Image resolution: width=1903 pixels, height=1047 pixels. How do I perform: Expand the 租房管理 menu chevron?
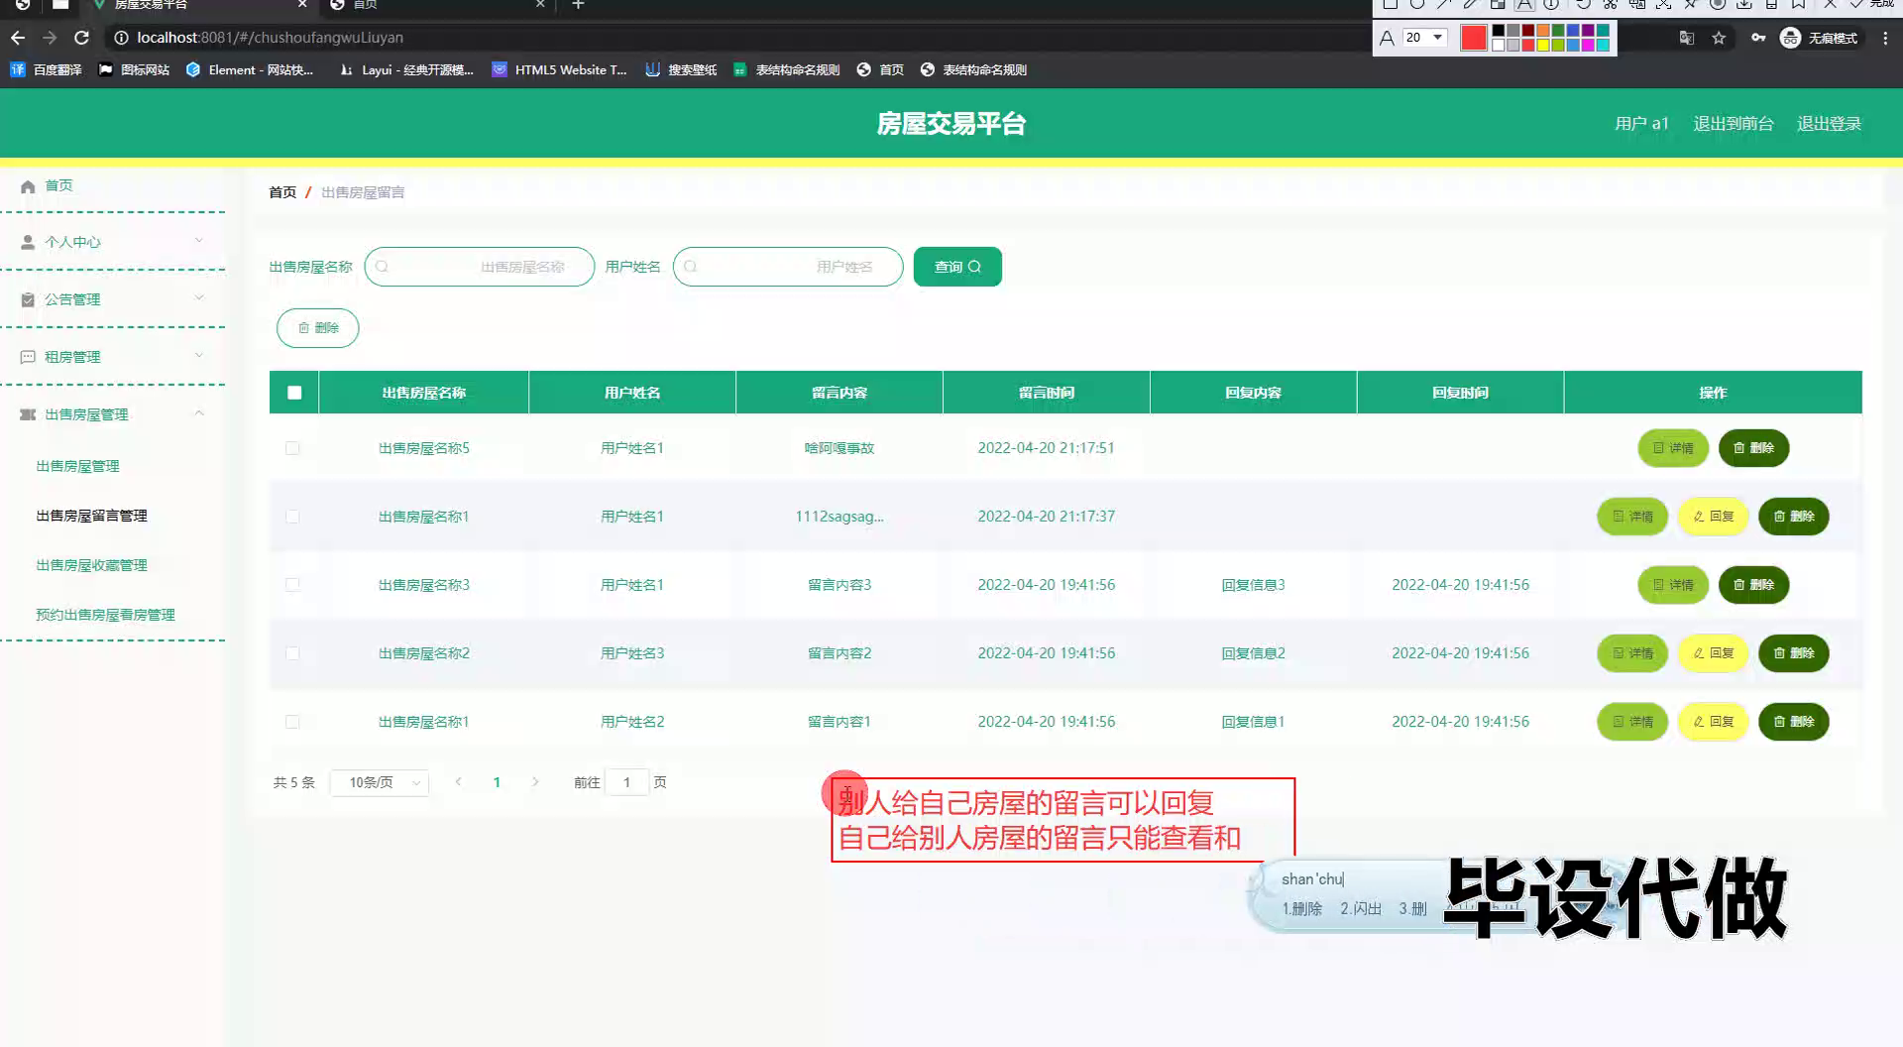pos(199,356)
